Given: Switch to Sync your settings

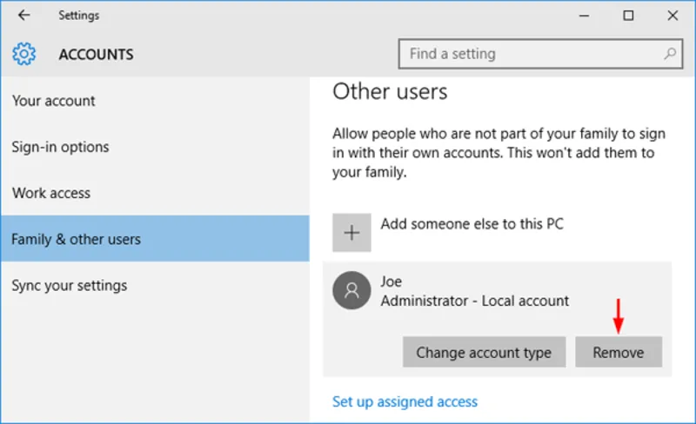Looking at the screenshot, I should 70,285.
